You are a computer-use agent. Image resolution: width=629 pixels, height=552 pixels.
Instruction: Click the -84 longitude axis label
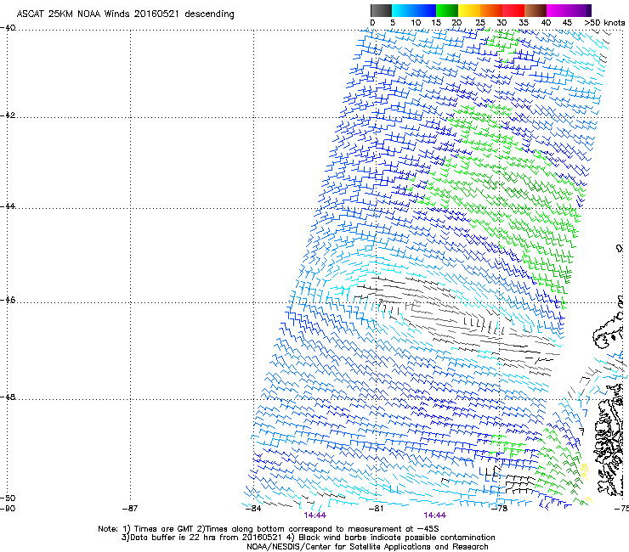coord(253,509)
